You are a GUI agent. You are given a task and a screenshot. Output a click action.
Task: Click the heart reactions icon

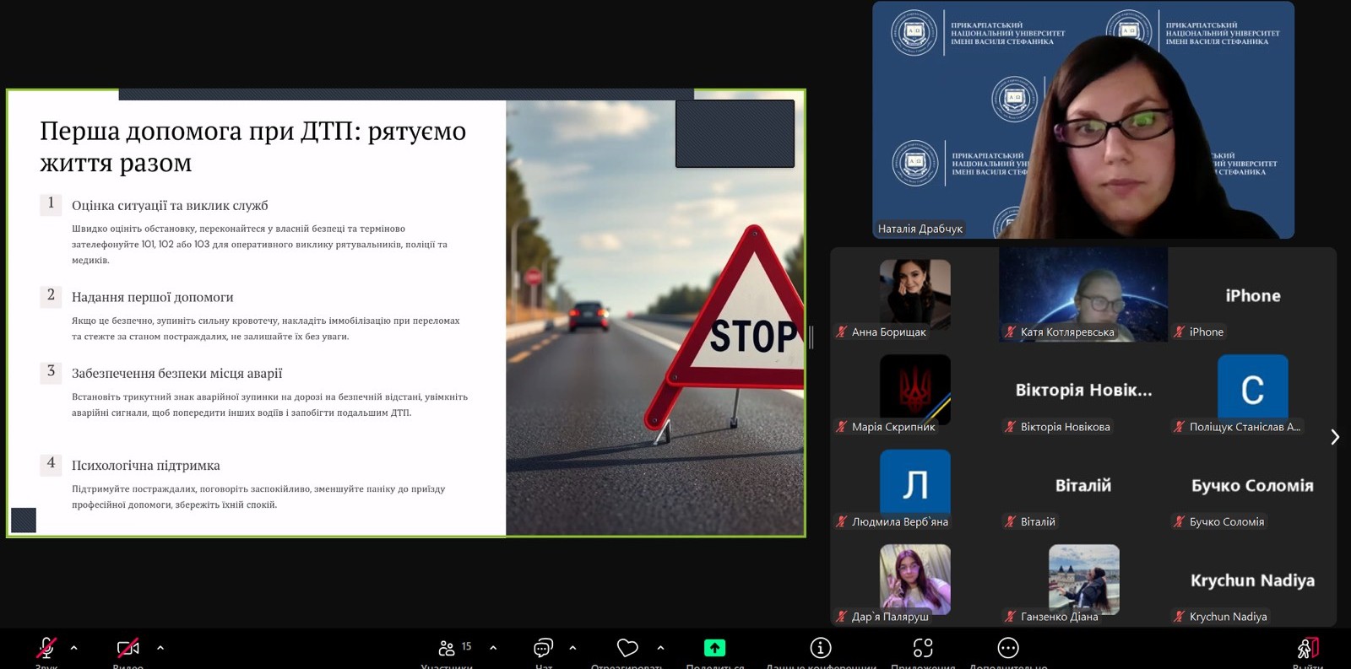[x=627, y=648]
